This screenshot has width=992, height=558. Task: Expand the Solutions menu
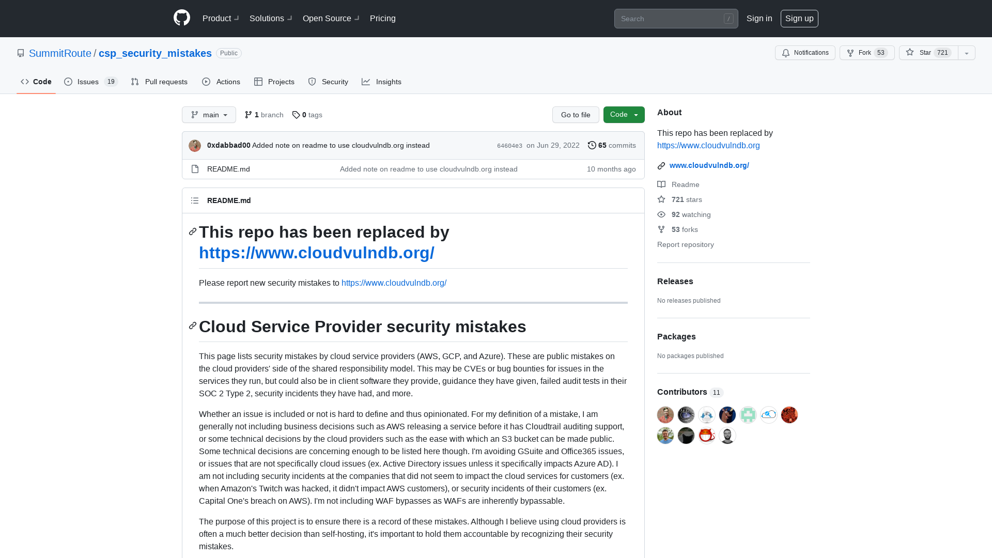click(271, 19)
